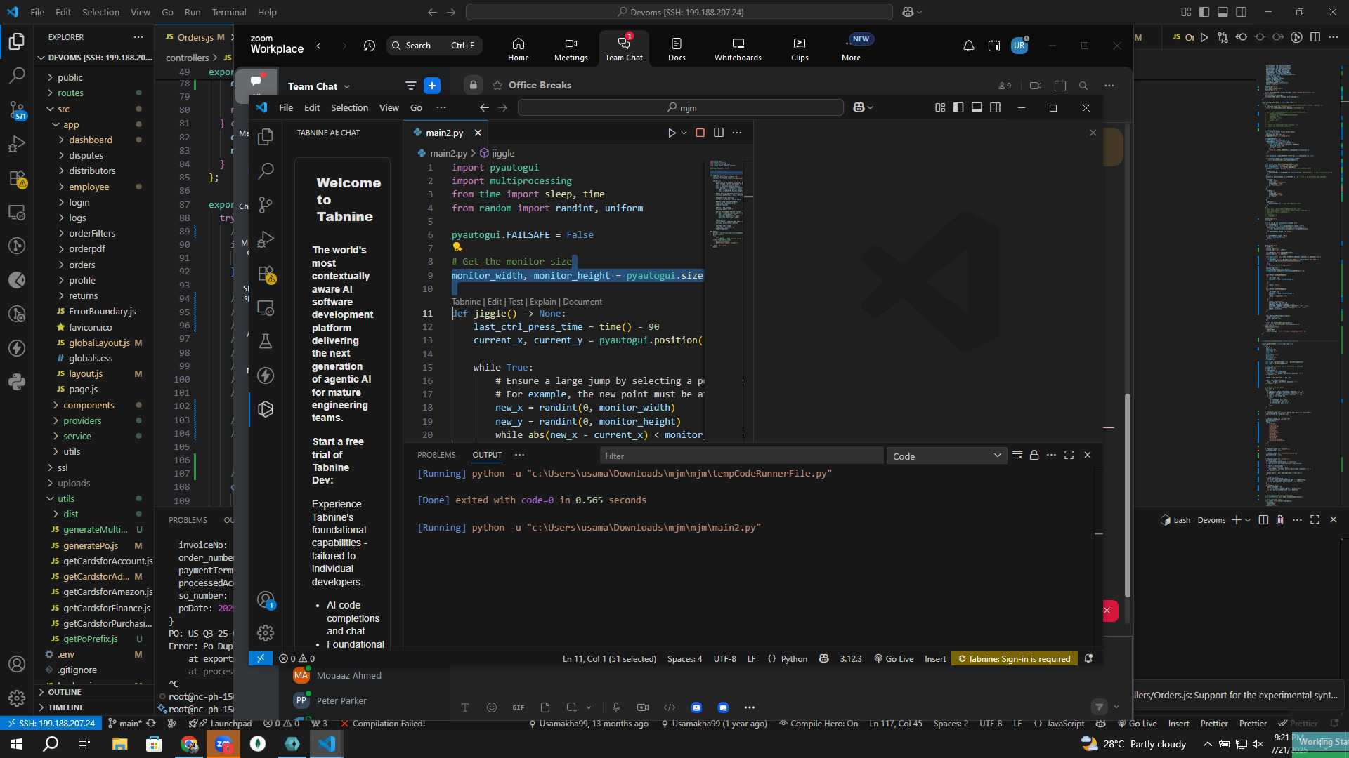Open Windows Start menu

click(17, 744)
